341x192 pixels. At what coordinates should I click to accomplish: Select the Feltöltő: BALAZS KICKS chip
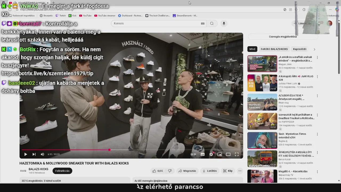[x=274, y=49]
